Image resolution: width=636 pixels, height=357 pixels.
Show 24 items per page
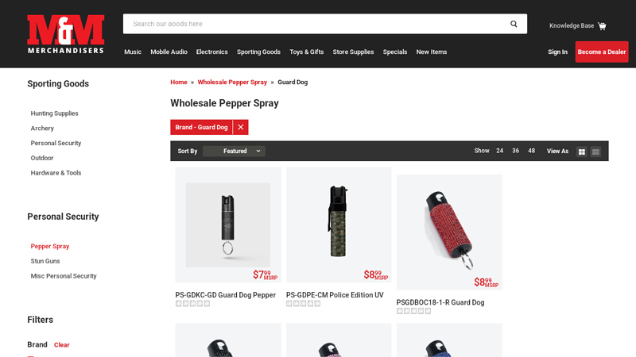pos(500,151)
